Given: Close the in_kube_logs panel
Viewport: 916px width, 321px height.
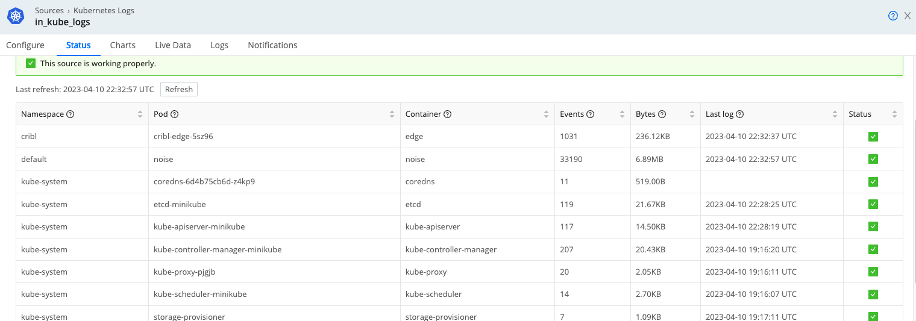Looking at the screenshot, I should (x=908, y=16).
